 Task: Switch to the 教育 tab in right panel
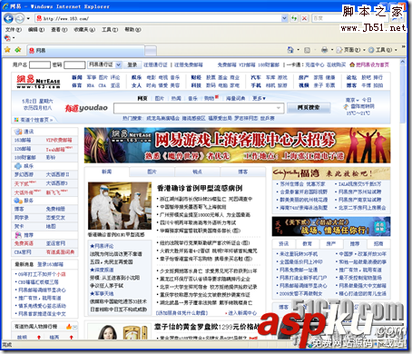click(x=307, y=243)
